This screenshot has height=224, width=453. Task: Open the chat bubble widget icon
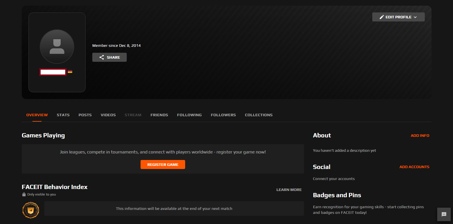tap(444, 214)
